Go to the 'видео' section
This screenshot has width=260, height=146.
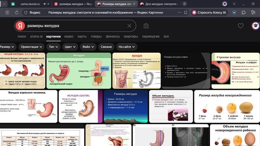[69, 36]
